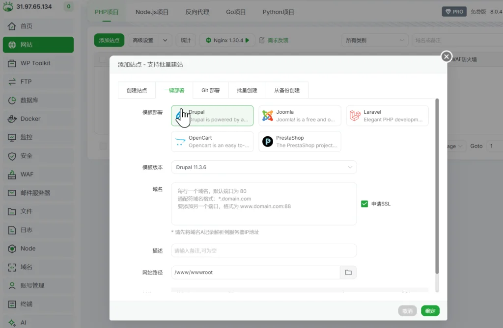Image resolution: width=503 pixels, height=328 pixels.
Task: Open the FTP transfer arrows icon
Action: 12,82
